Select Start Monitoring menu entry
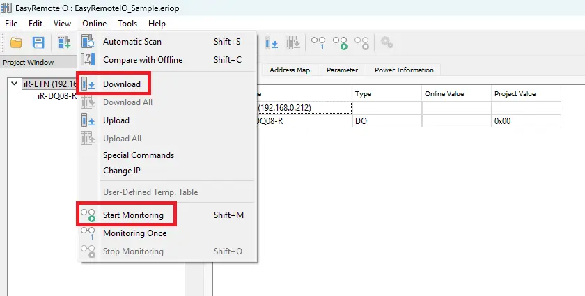The width and height of the screenshot is (585, 296). pyautogui.click(x=167, y=215)
